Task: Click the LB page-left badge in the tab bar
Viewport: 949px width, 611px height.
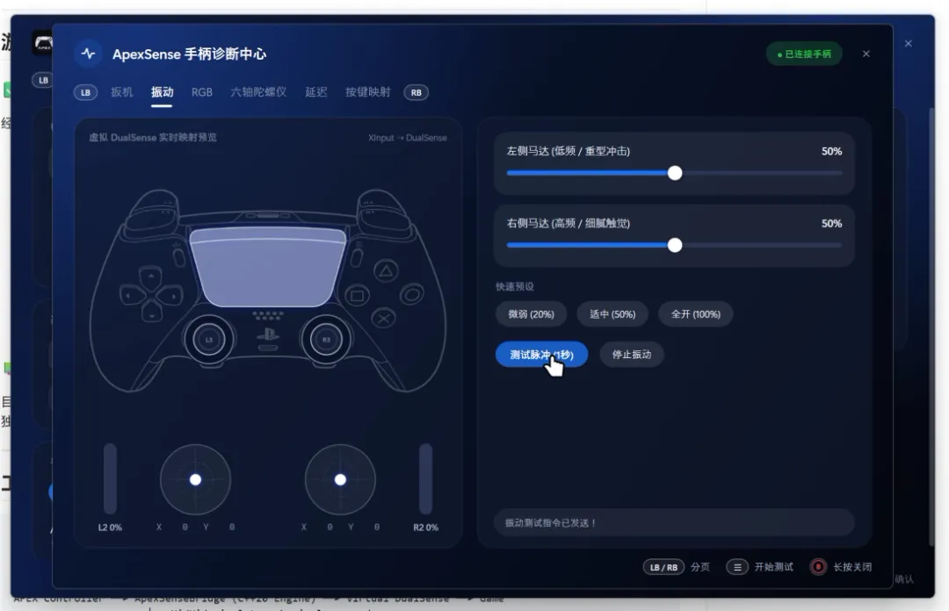Action: tap(85, 92)
